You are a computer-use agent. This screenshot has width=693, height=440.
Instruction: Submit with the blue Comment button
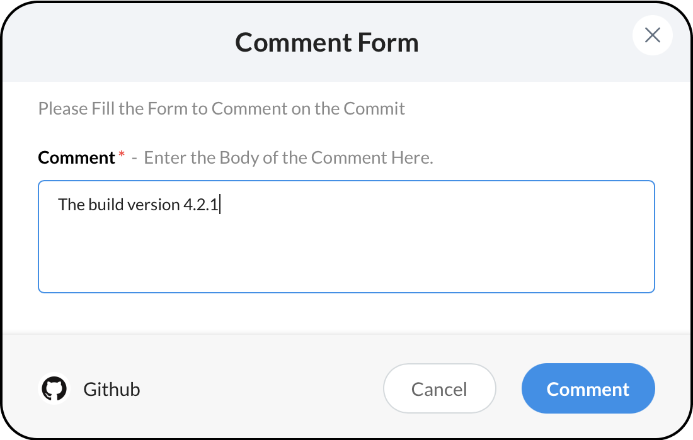[588, 389]
